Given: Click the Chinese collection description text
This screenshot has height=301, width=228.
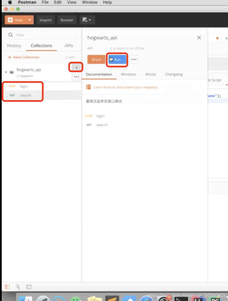Looking at the screenshot, I should point(104,101).
